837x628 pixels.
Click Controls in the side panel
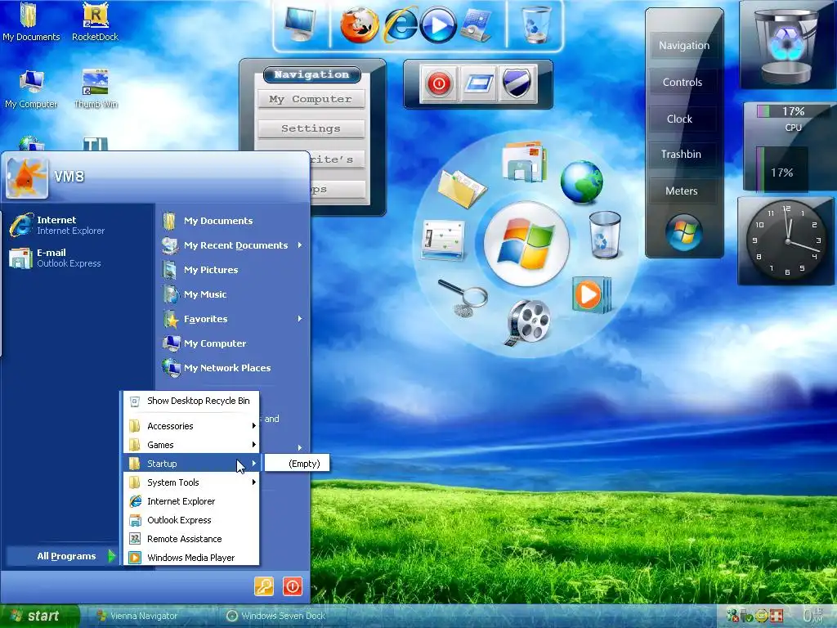coord(683,83)
